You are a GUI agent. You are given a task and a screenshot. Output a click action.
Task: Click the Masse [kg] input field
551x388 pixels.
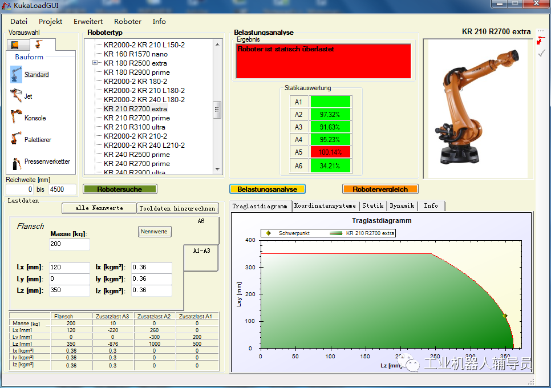pyautogui.click(x=69, y=244)
